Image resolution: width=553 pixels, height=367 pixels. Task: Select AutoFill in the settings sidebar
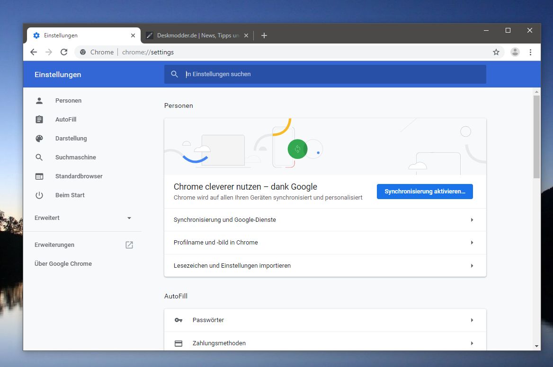point(66,119)
